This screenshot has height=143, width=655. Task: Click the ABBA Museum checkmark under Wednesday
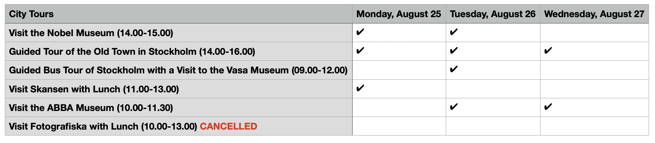coord(548,107)
